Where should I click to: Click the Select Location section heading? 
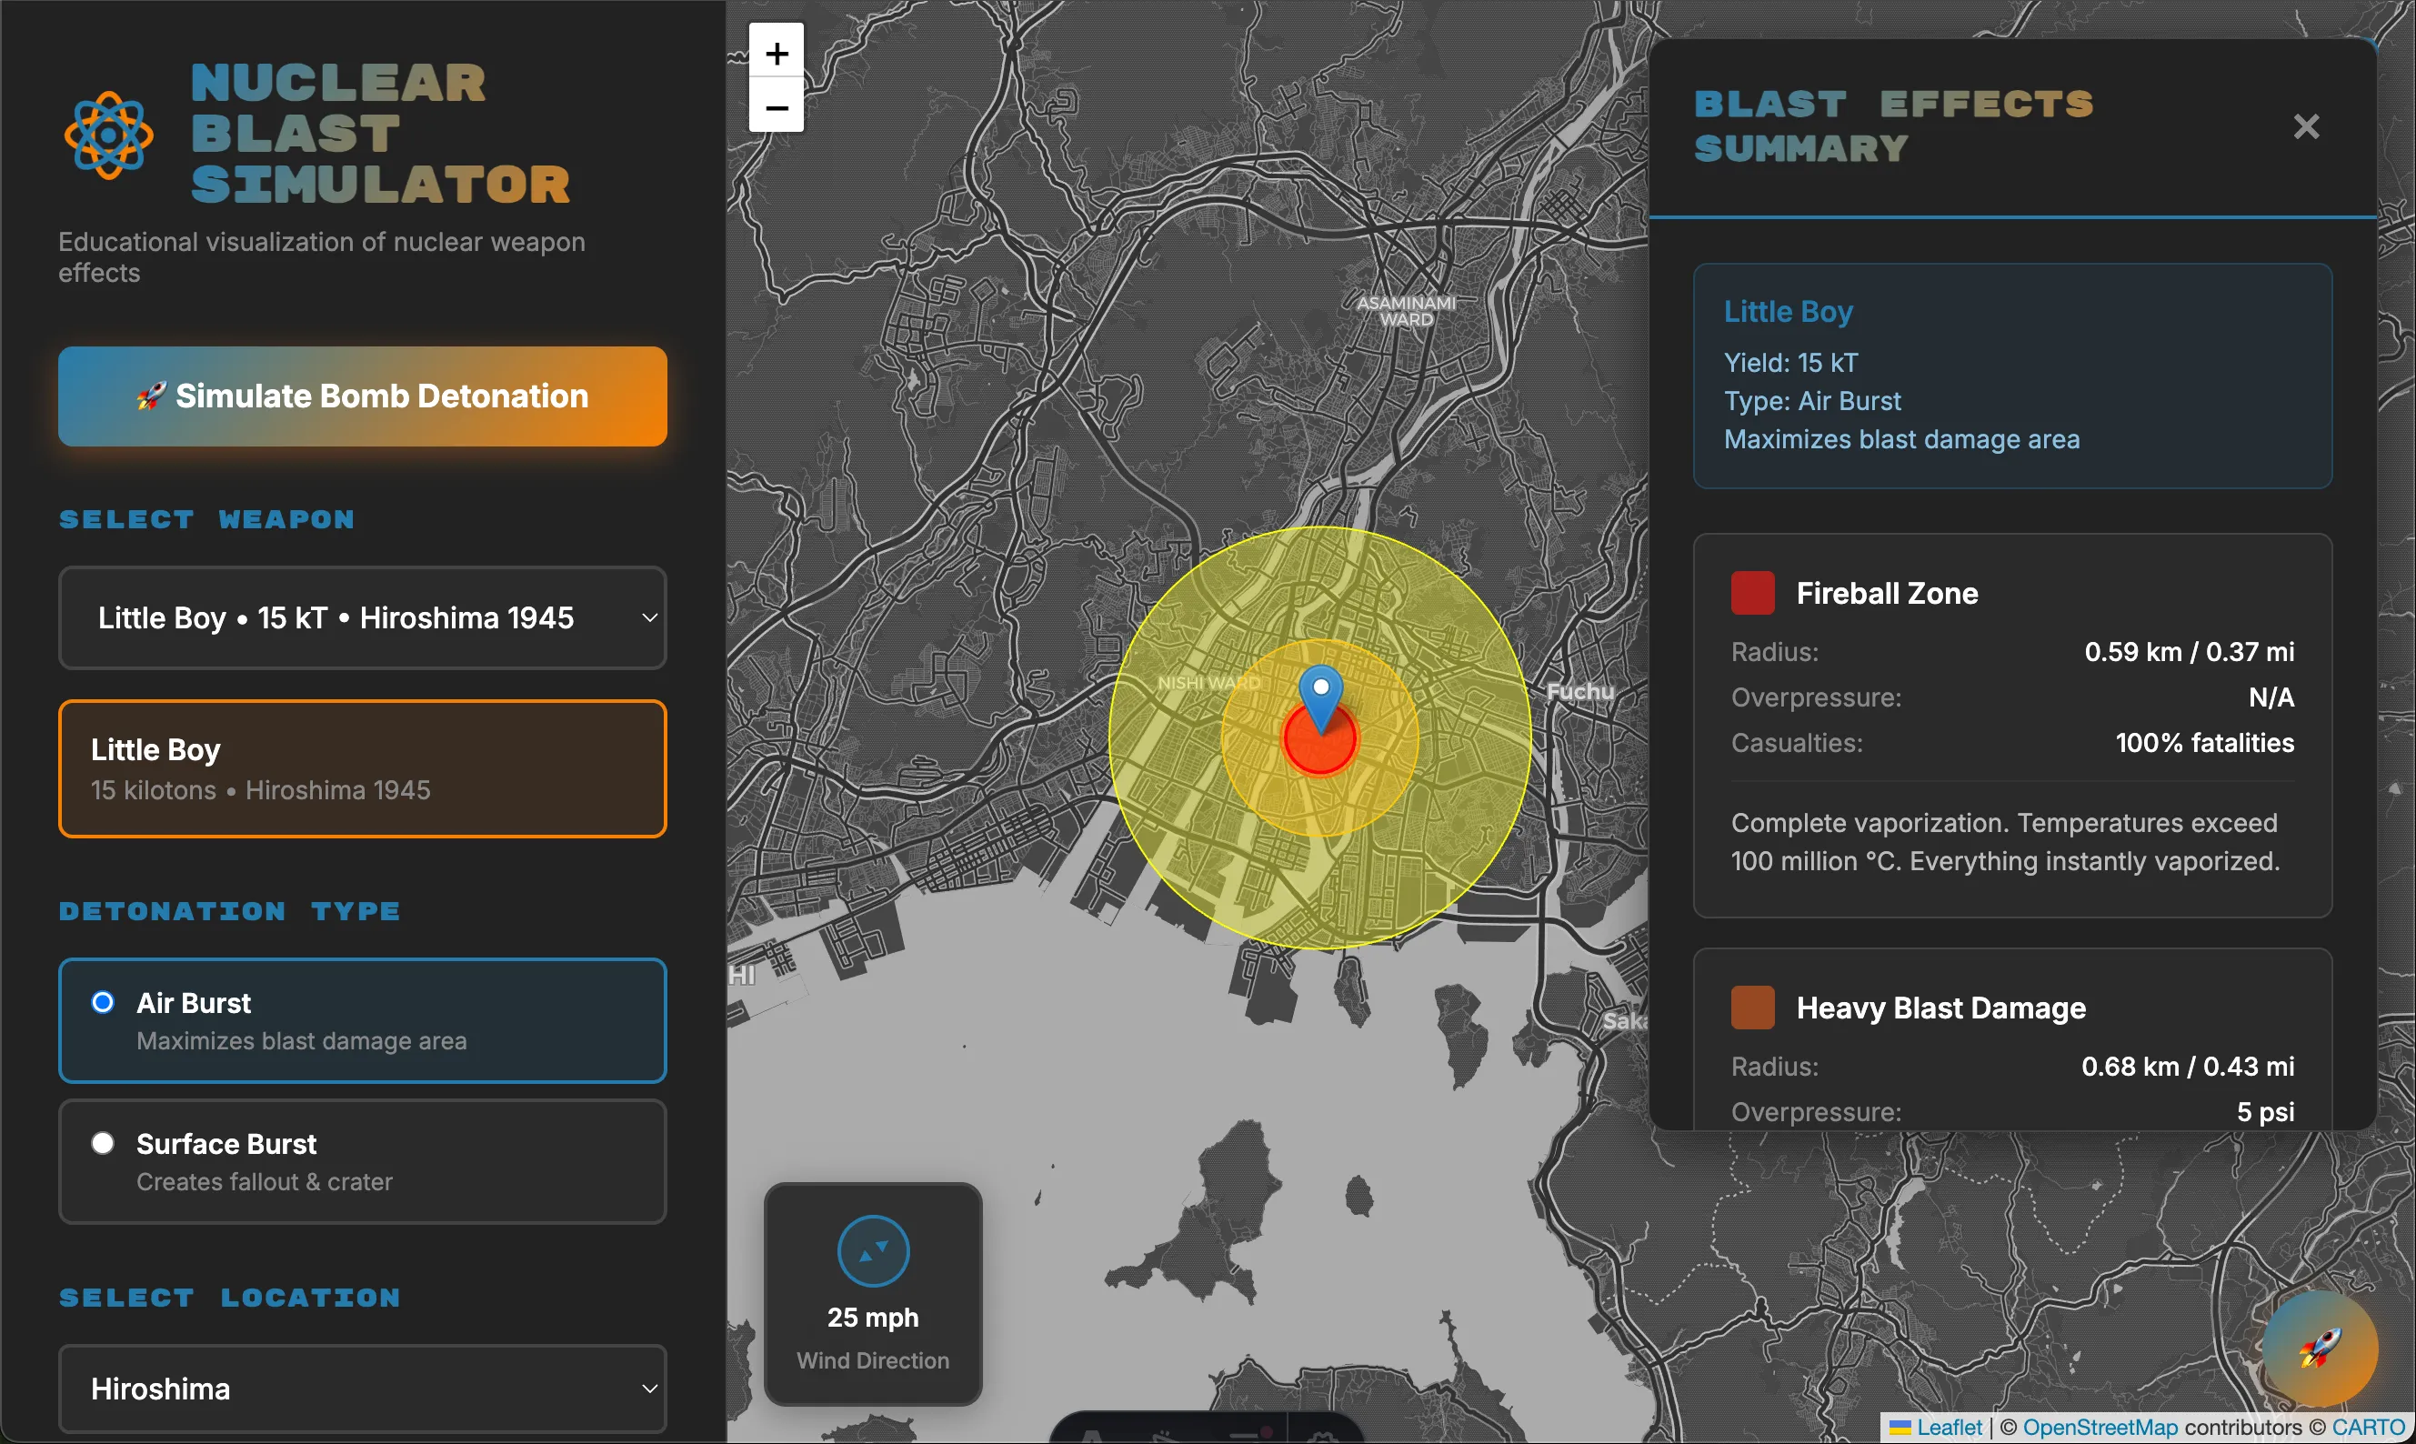[230, 1298]
